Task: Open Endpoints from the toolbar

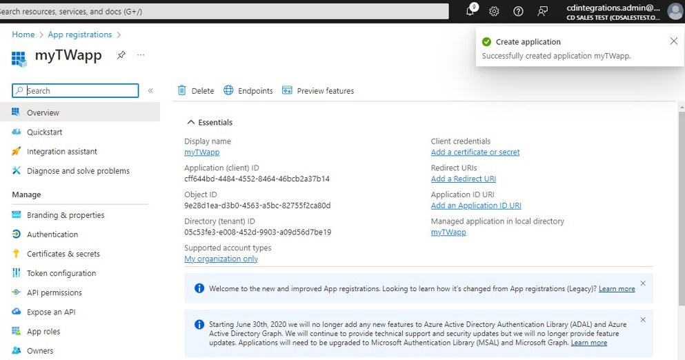Action: point(248,91)
